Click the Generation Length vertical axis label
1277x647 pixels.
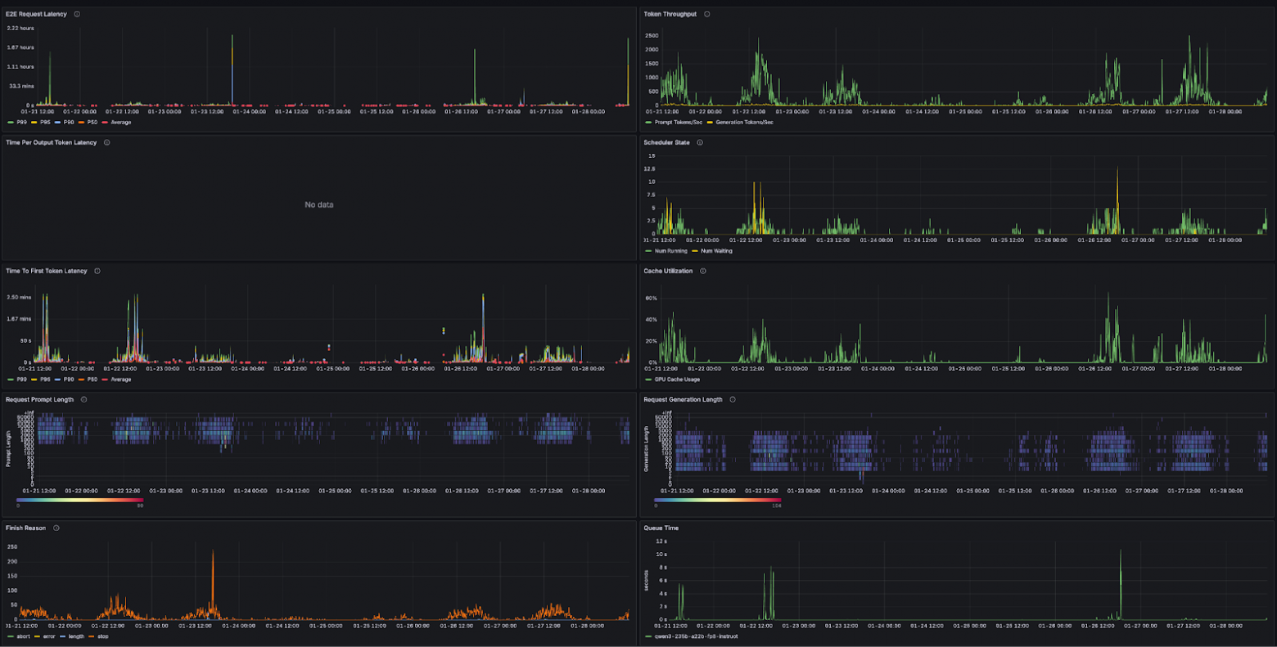click(x=647, y=450)
